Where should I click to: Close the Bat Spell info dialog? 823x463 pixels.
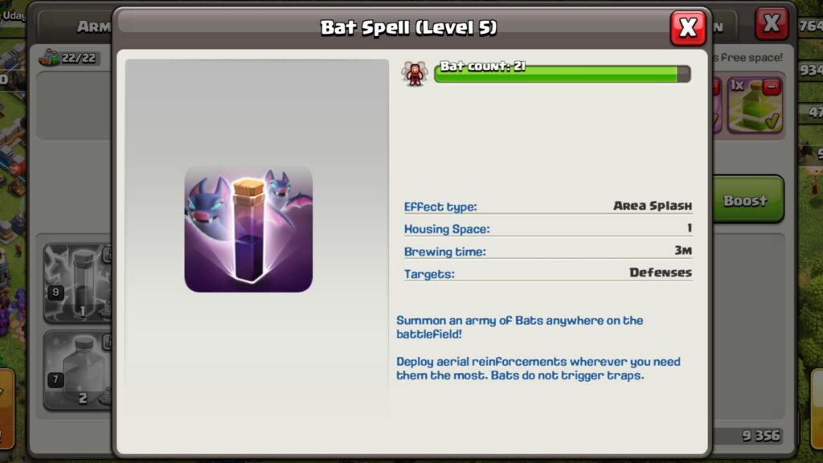click(688, 27)
